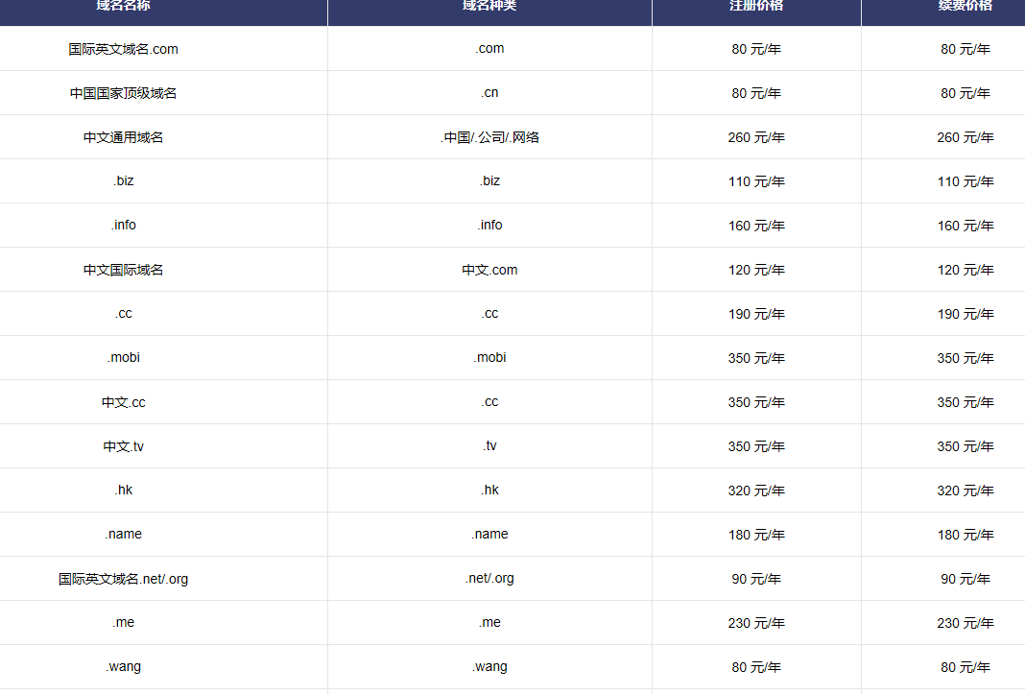The image size is (1025, 694).
Task: Select the 中文.tv domain name cell
Action: click(123, 446)
